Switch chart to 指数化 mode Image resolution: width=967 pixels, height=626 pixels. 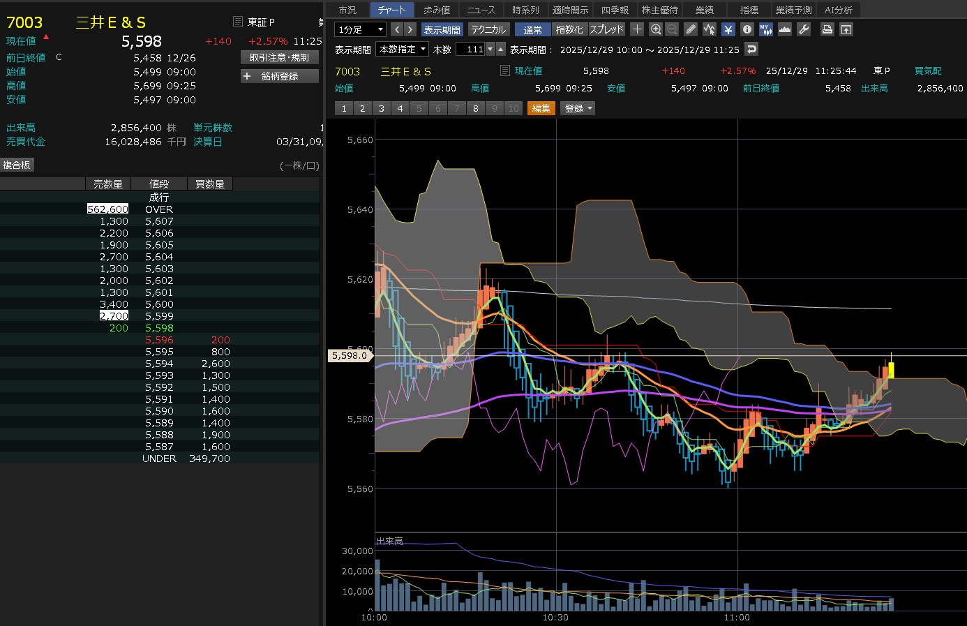point(569,29)
